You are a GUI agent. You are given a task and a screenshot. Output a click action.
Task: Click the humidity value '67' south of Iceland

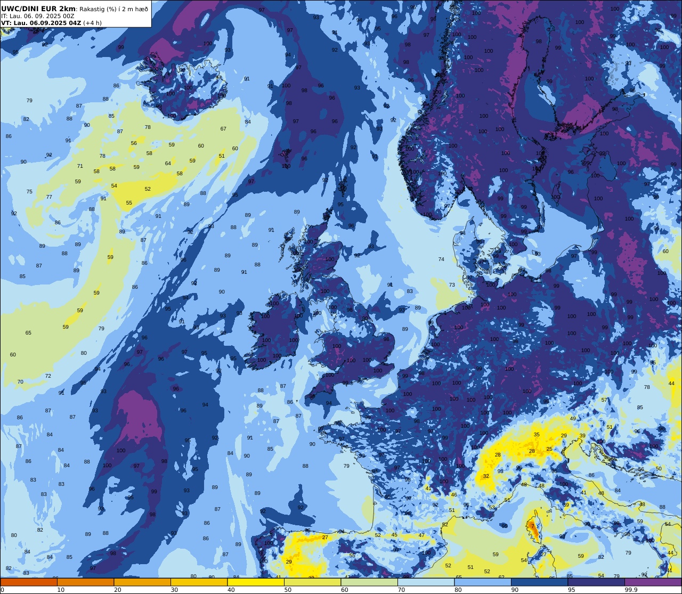(x=223, y=129)
